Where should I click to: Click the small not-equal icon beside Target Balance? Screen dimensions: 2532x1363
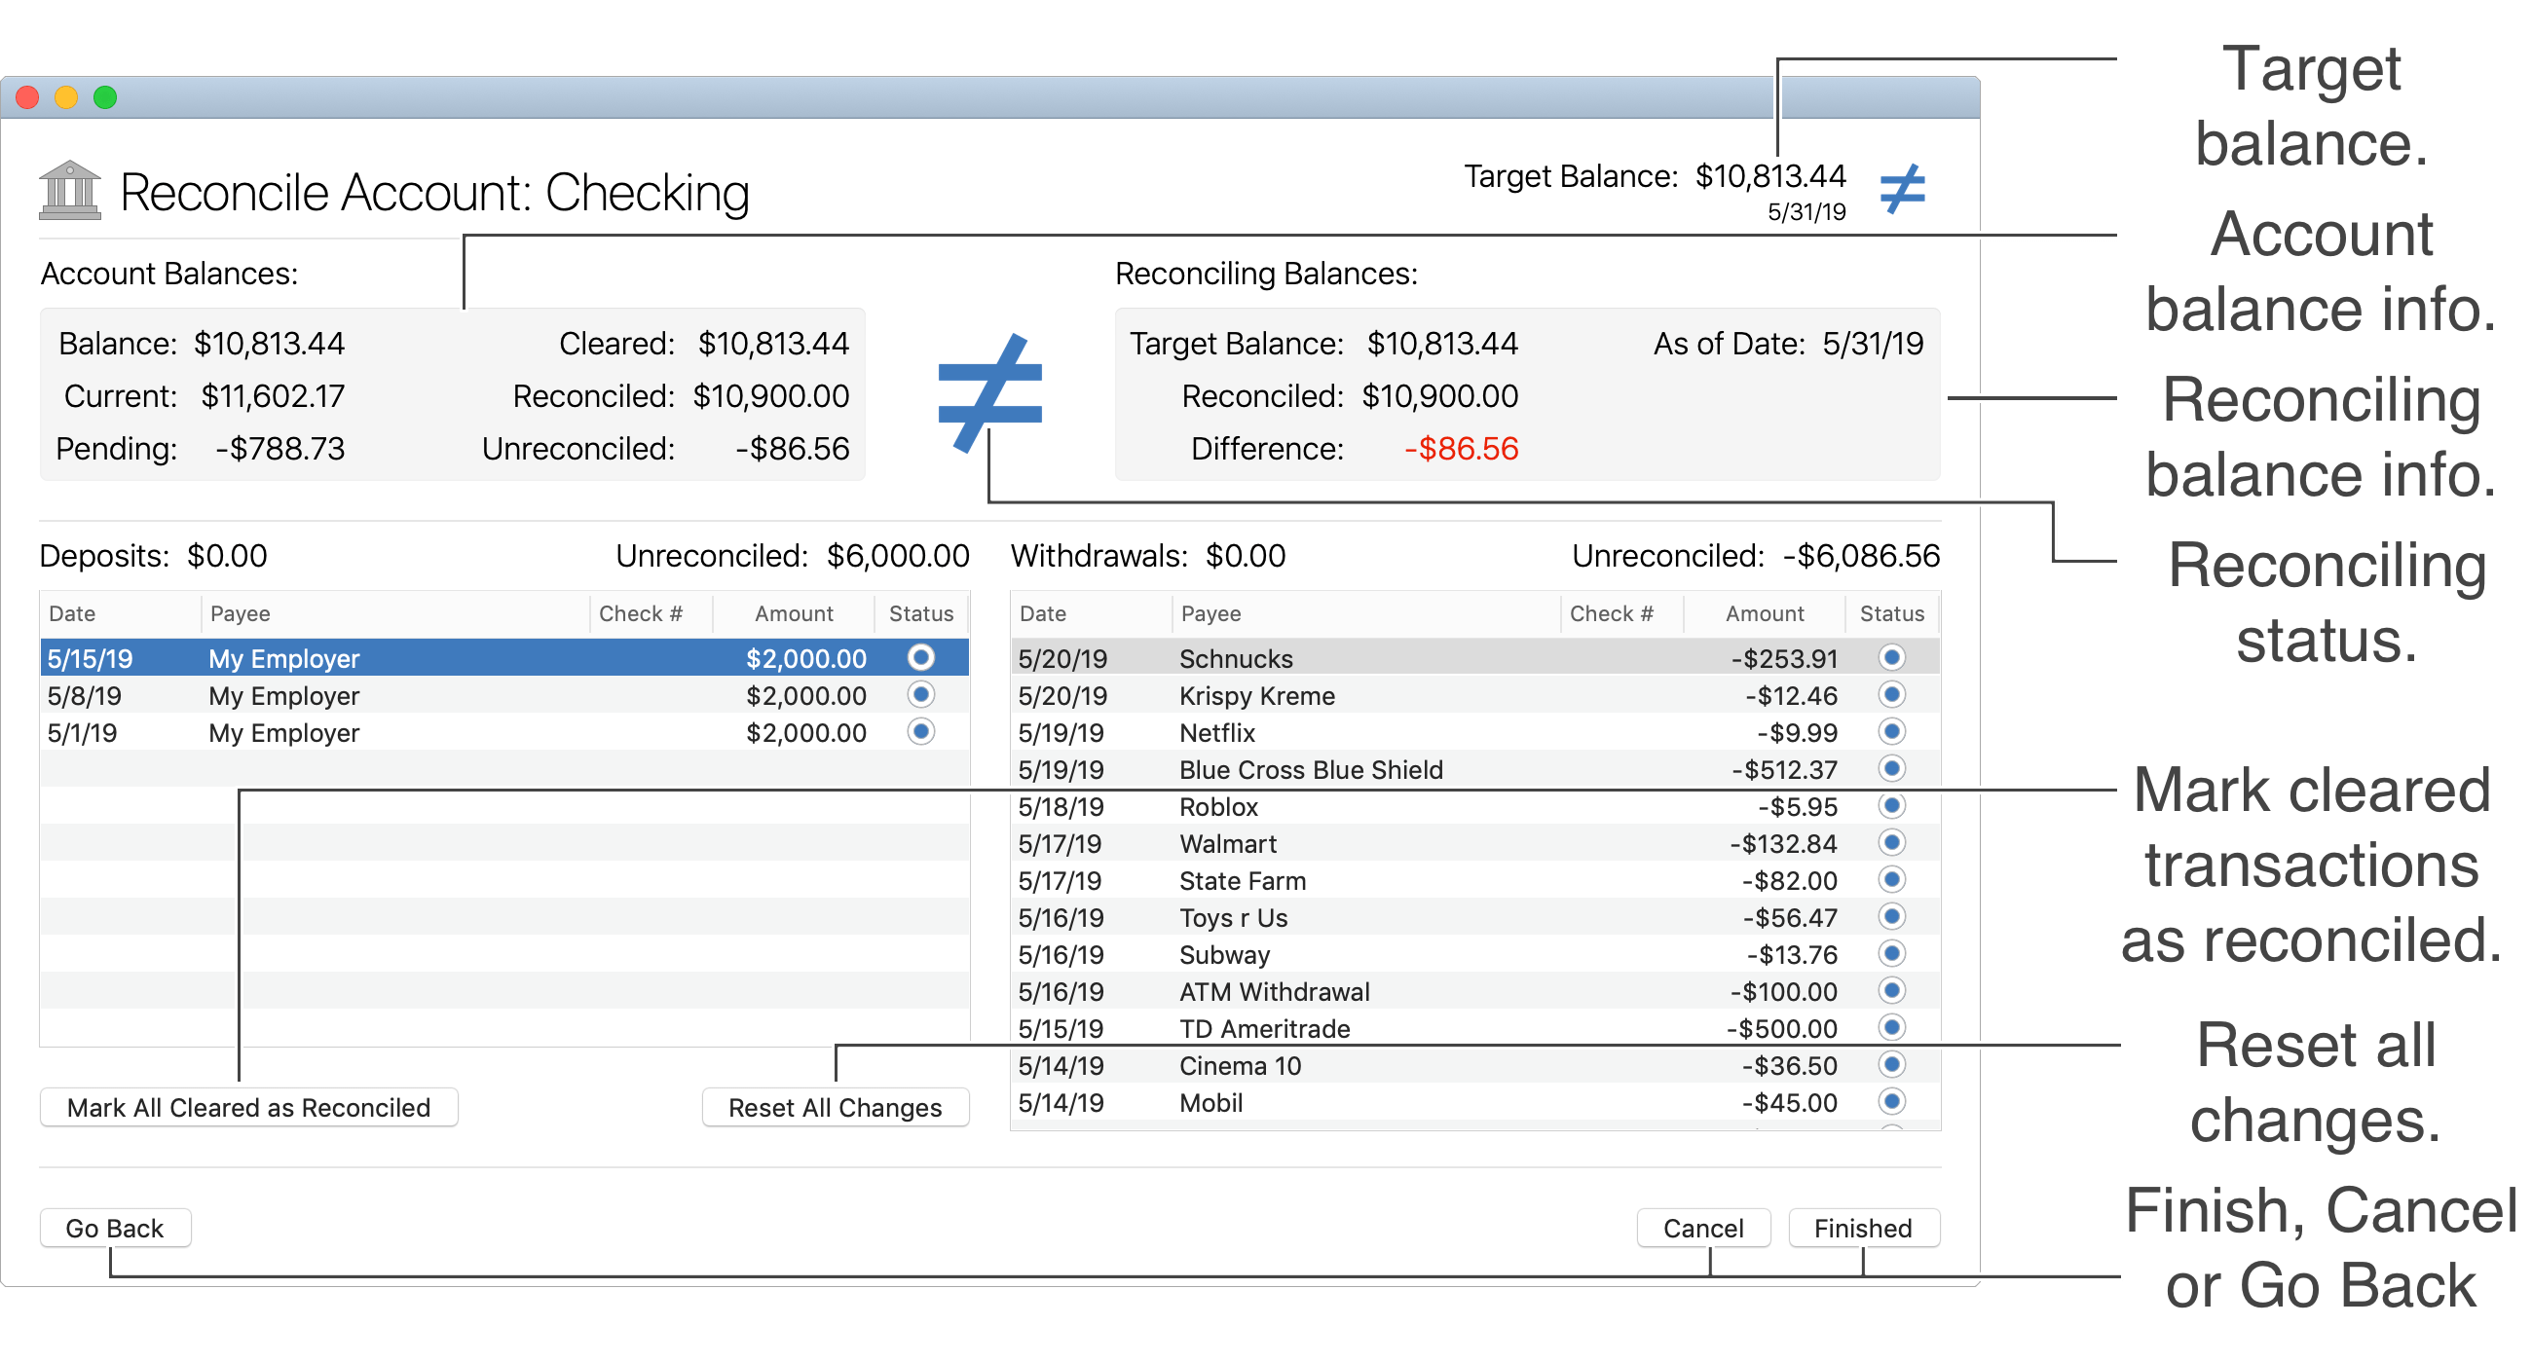click(x=1901, y=190)
